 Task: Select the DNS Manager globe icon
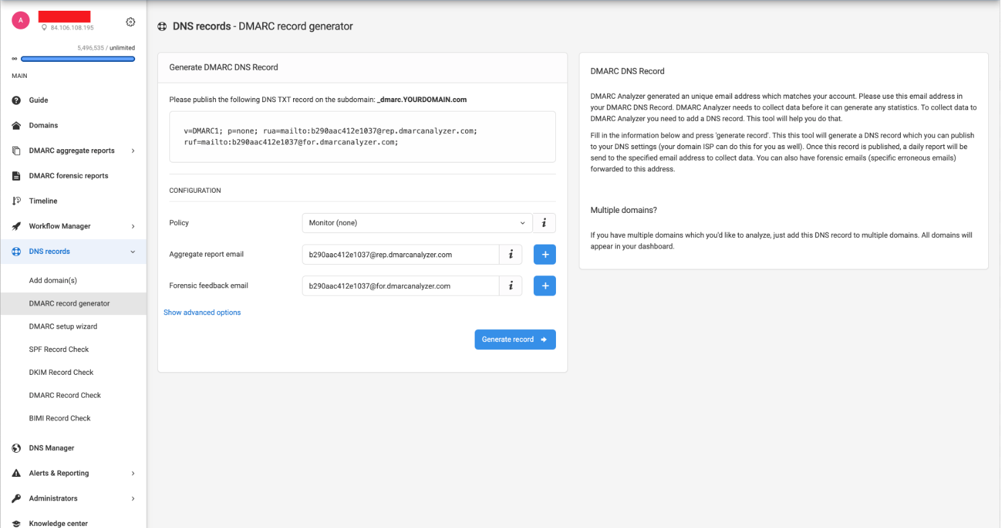click(x=15, y=447)
